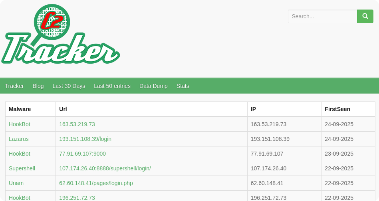Open the Tracker menu item
This screenshot has width=379, height=201.
click(14, 86)
